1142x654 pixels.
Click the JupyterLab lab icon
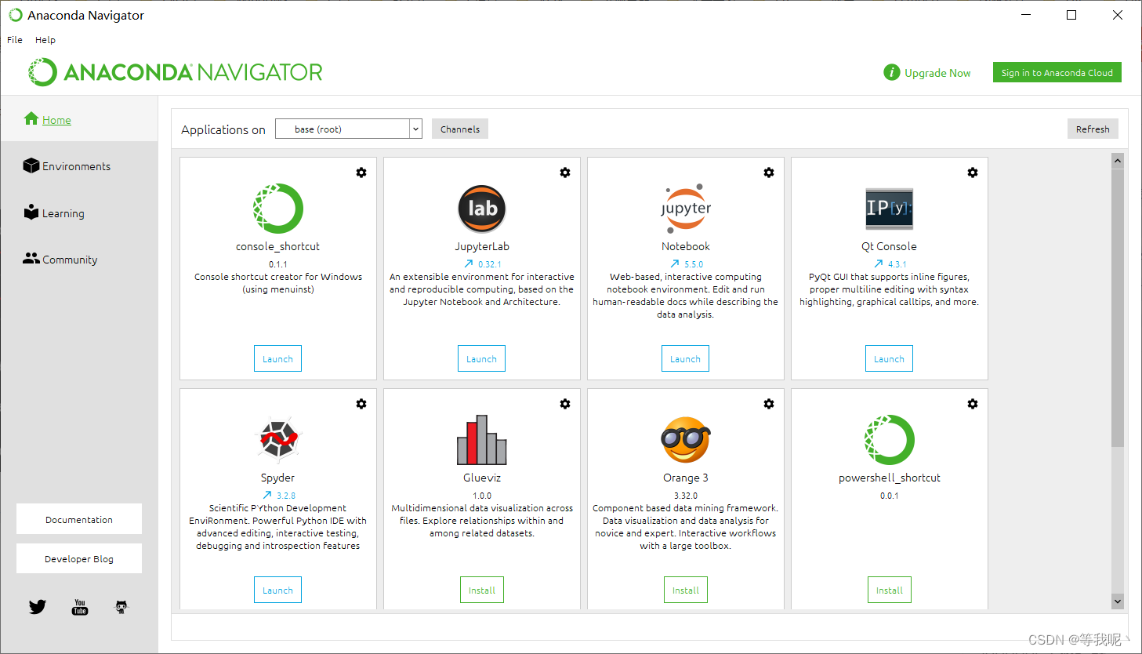click(x=482, y=209)
